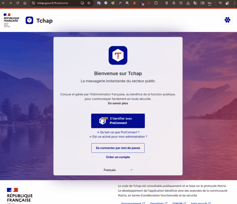Click the tchap.gouv.fr address bar
Viewport: 237px width, 204px height.
(x=53, y=3)
